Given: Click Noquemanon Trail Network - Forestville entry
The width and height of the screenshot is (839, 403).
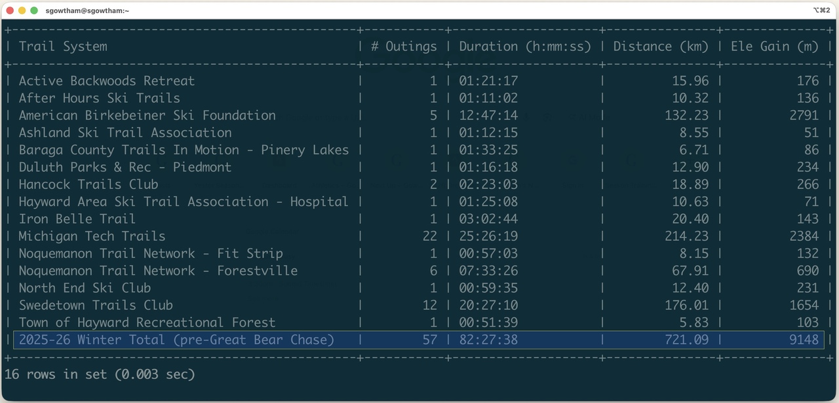Looking at the screenshot, I should (x=158, y=270).
